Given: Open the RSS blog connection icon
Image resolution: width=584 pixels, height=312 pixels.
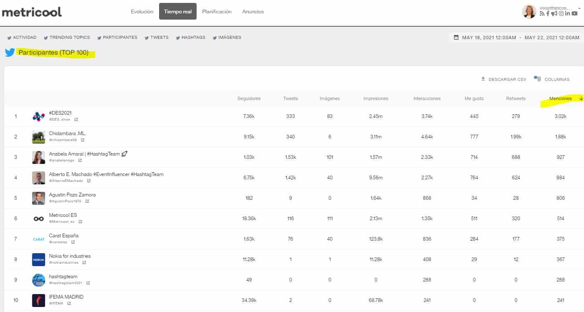Looking at the screenshot, I should point(542,14).
